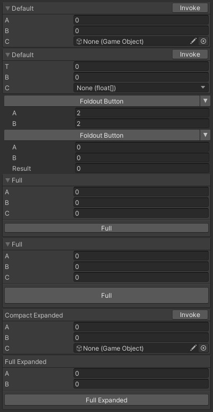Viewport: 213px width, 412px height.
Task: Open object picker for first Default C field
Action: pos(203,41)
